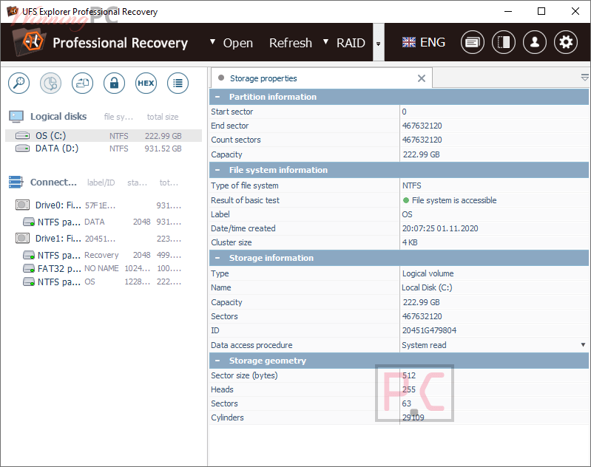Viewport: 591px width, 467px height.
Task: Click the 'total size' column header
Action: [x=163, y=117]
